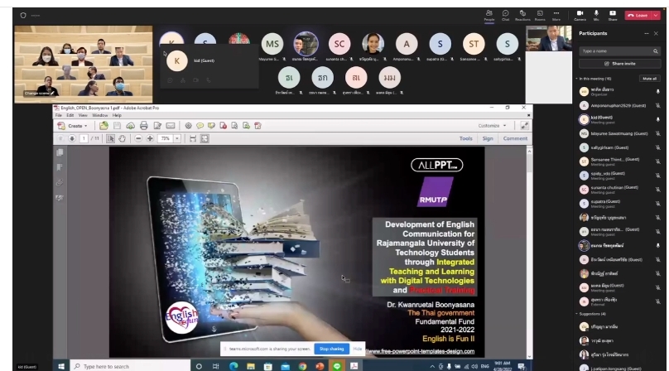Click the conference room video thumbnail

pos(84,64)
